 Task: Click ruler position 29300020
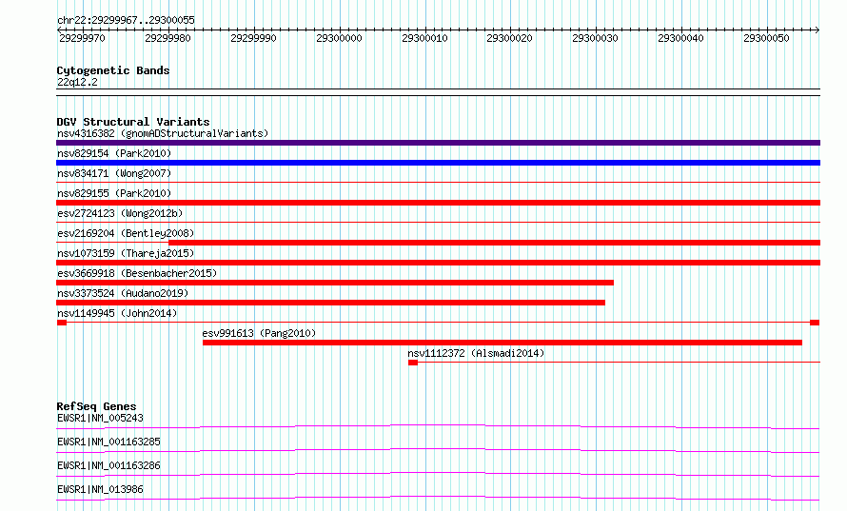point(509,38)
